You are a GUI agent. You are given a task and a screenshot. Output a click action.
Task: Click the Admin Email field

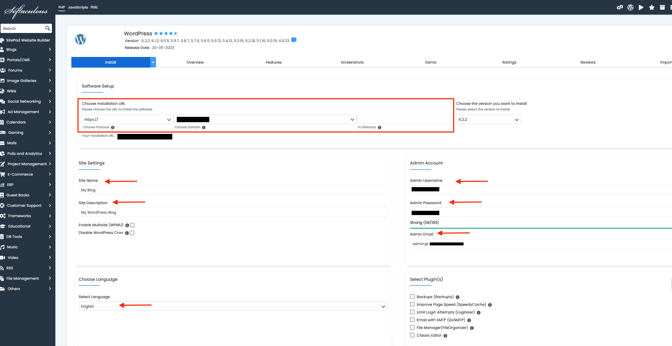[x=541, y=244]
